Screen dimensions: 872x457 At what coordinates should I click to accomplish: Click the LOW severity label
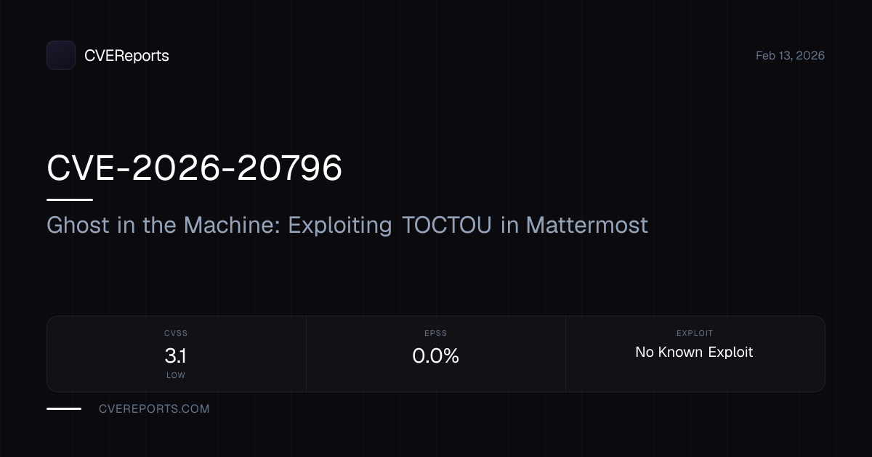click(176, 376)
